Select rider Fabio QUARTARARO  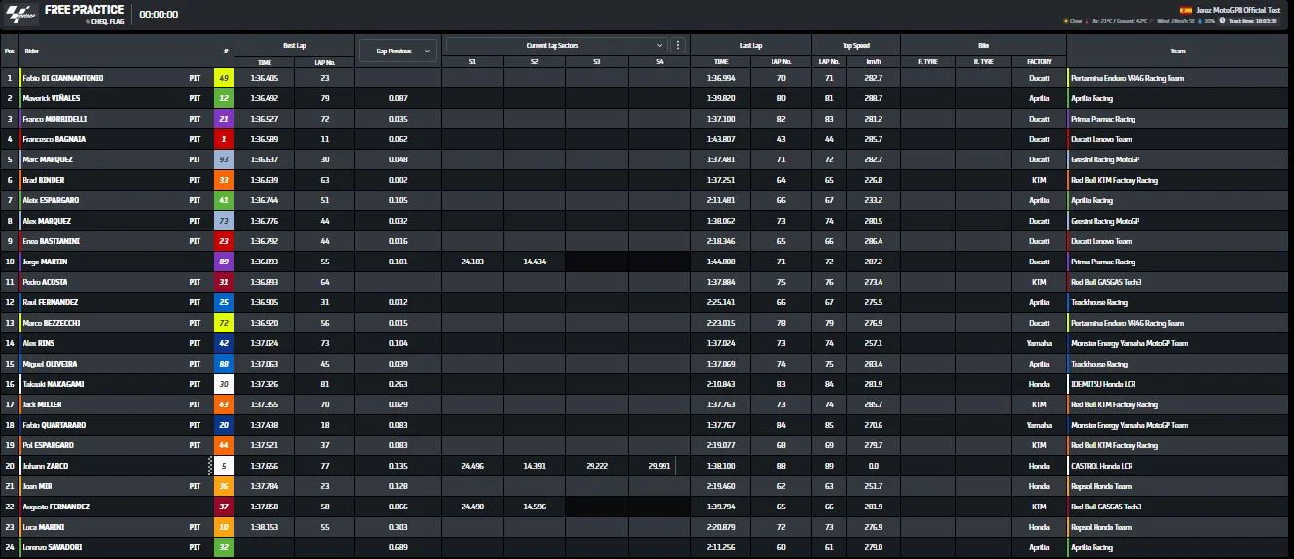click(x=54, y=425)
